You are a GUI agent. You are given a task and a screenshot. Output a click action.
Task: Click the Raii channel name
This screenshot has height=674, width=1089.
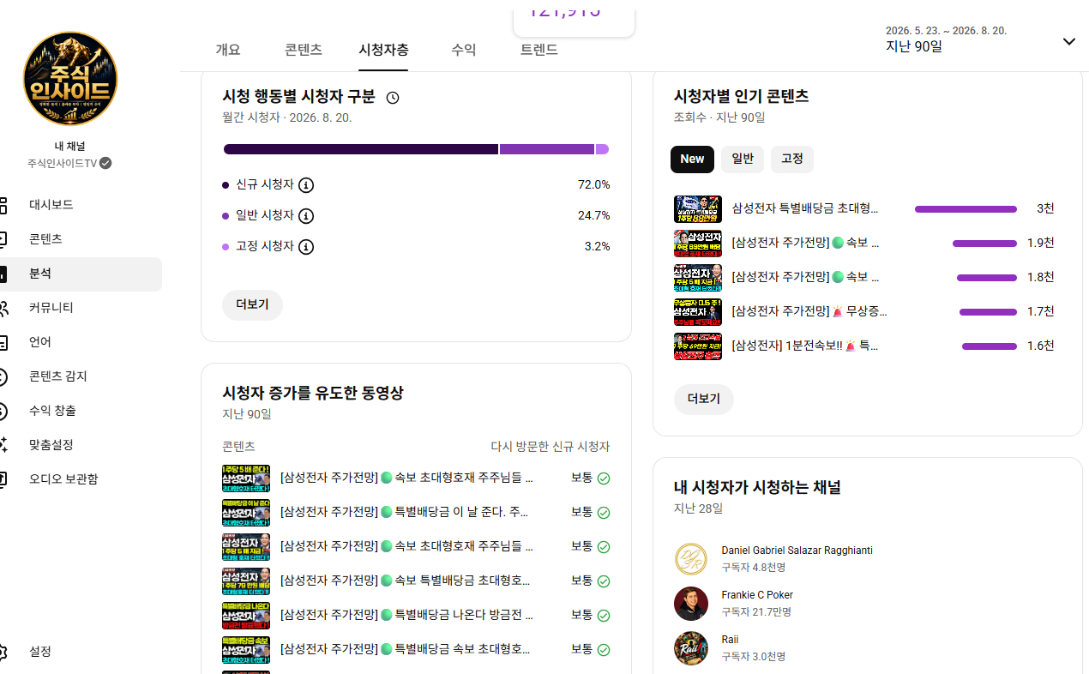[x=730, y=640]
